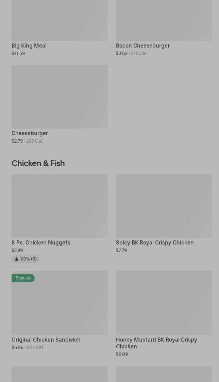Click the Chicken & Fish section heading
This screenshot has width=219, height=382.
point(38,163)
